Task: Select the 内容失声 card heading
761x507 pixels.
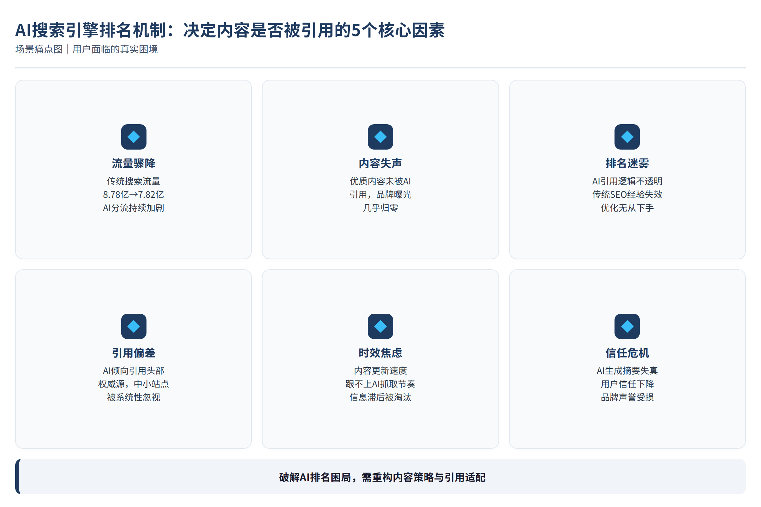Action: tap(380, 163)
